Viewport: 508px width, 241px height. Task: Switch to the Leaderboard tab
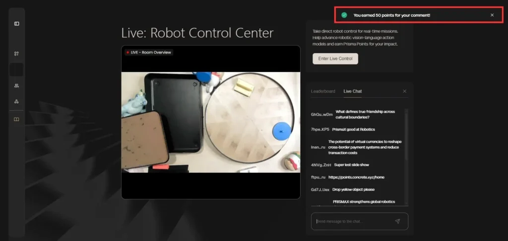(323, 91)
